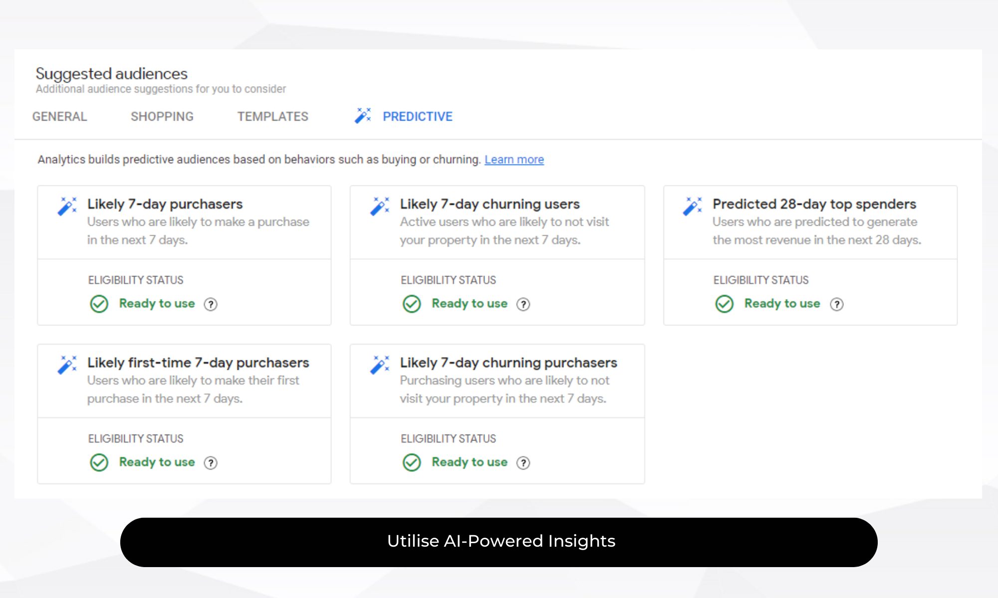The image size is (998, 598).
Task: Click Ready to use under first-time purchasers
Action: (157, 462)
